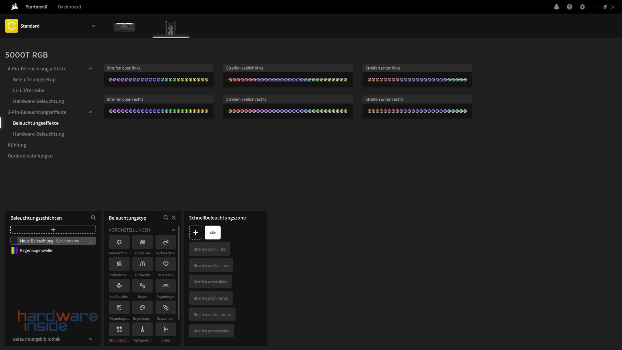Click the Regenbogenwelle rainbow color swatch

(x=14, y=251)
